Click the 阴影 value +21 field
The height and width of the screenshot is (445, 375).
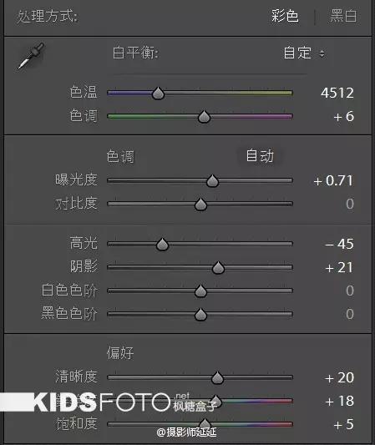tap(339, 268)
